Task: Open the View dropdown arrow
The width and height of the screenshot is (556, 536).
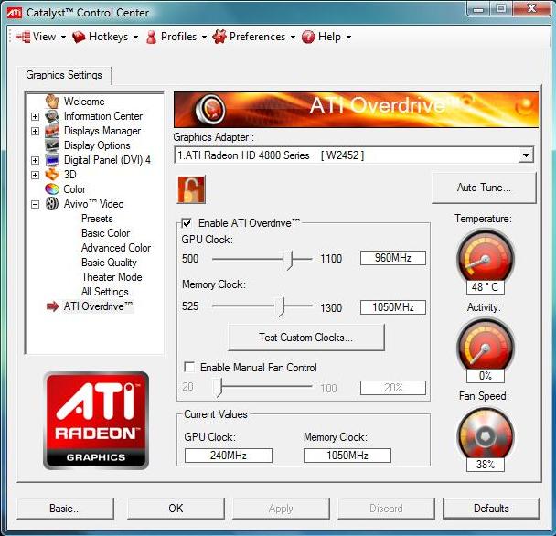Action: coord(63,37)
